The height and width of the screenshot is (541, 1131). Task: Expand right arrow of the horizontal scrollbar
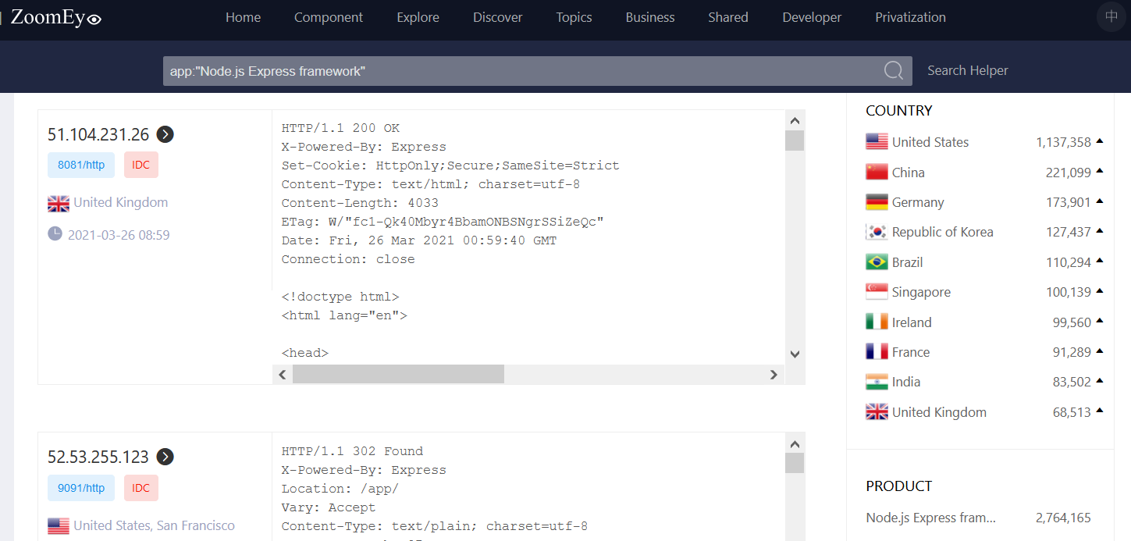774,374
